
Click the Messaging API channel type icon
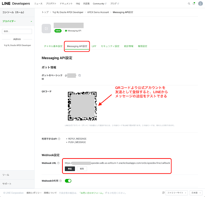(x=66, y=31)
